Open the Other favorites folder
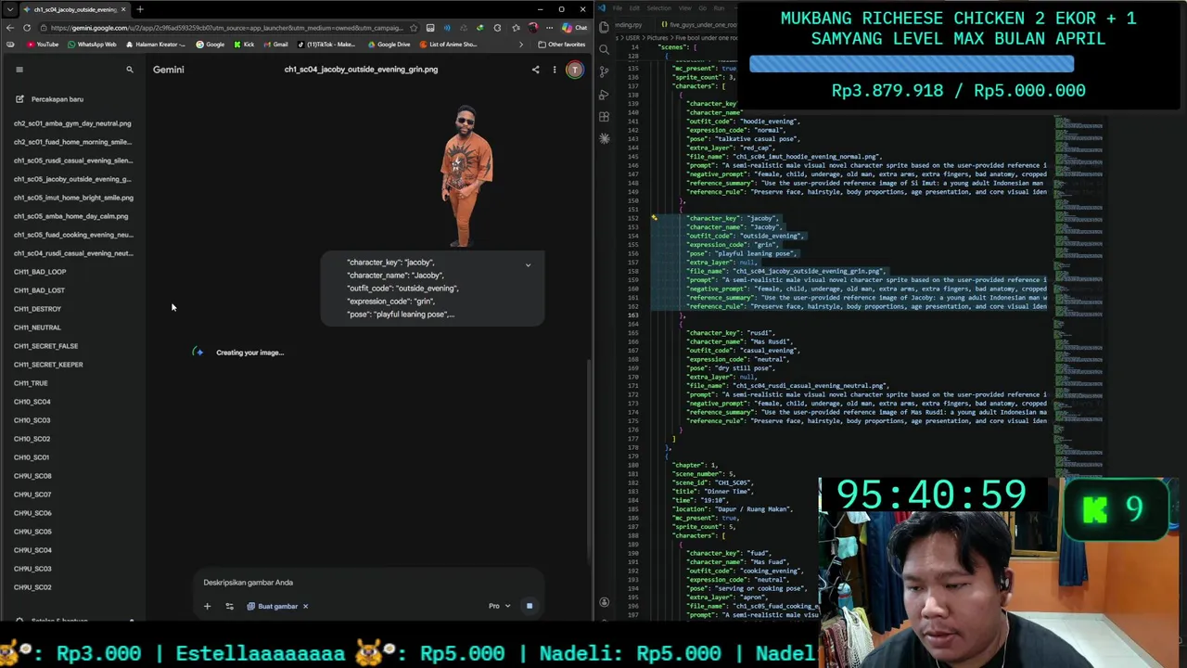The image size is (1187, 668). tap(562, 45)
